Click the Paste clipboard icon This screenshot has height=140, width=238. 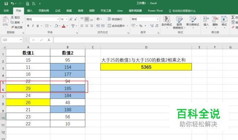coord(5,20)
